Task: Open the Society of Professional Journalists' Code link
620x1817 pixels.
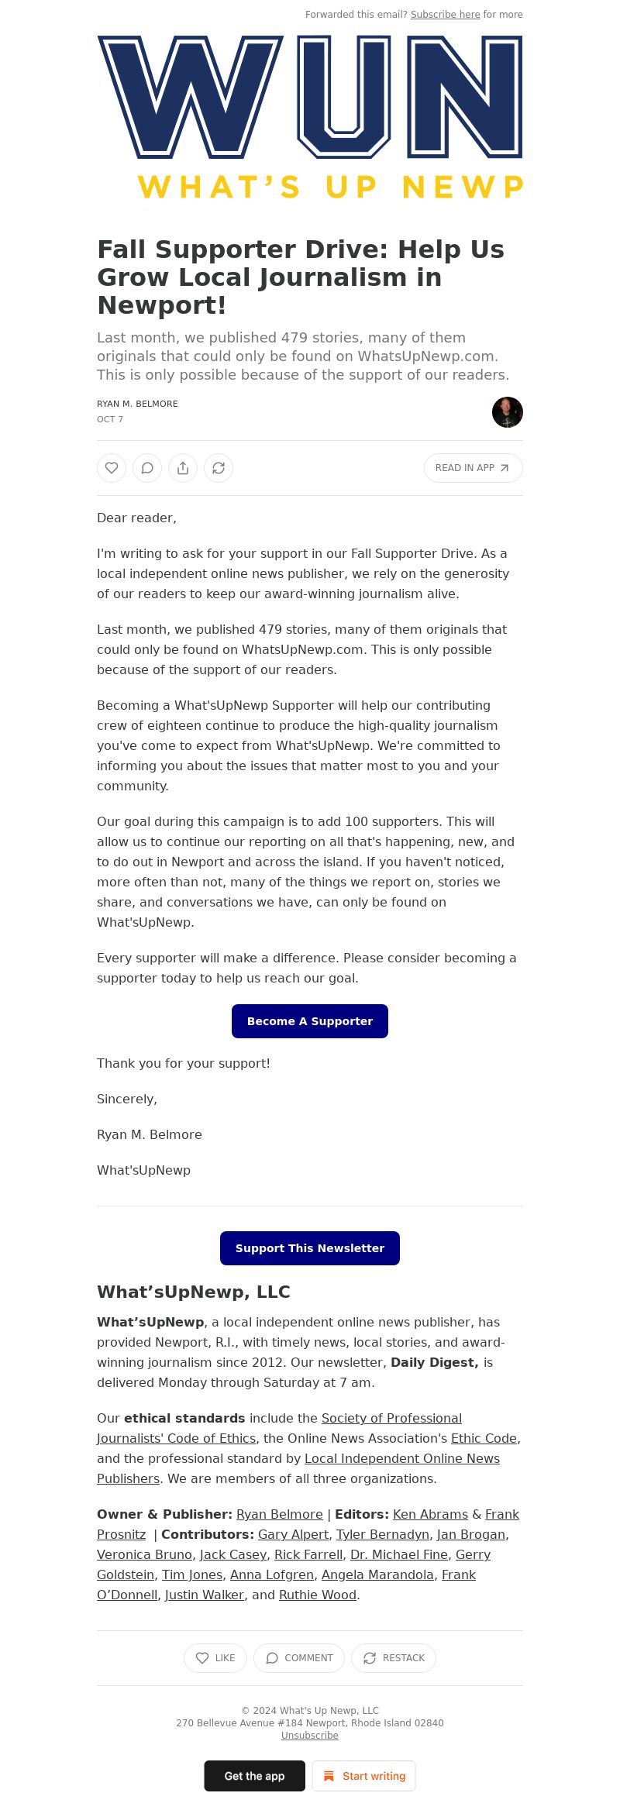Action: coord(279,1428)
